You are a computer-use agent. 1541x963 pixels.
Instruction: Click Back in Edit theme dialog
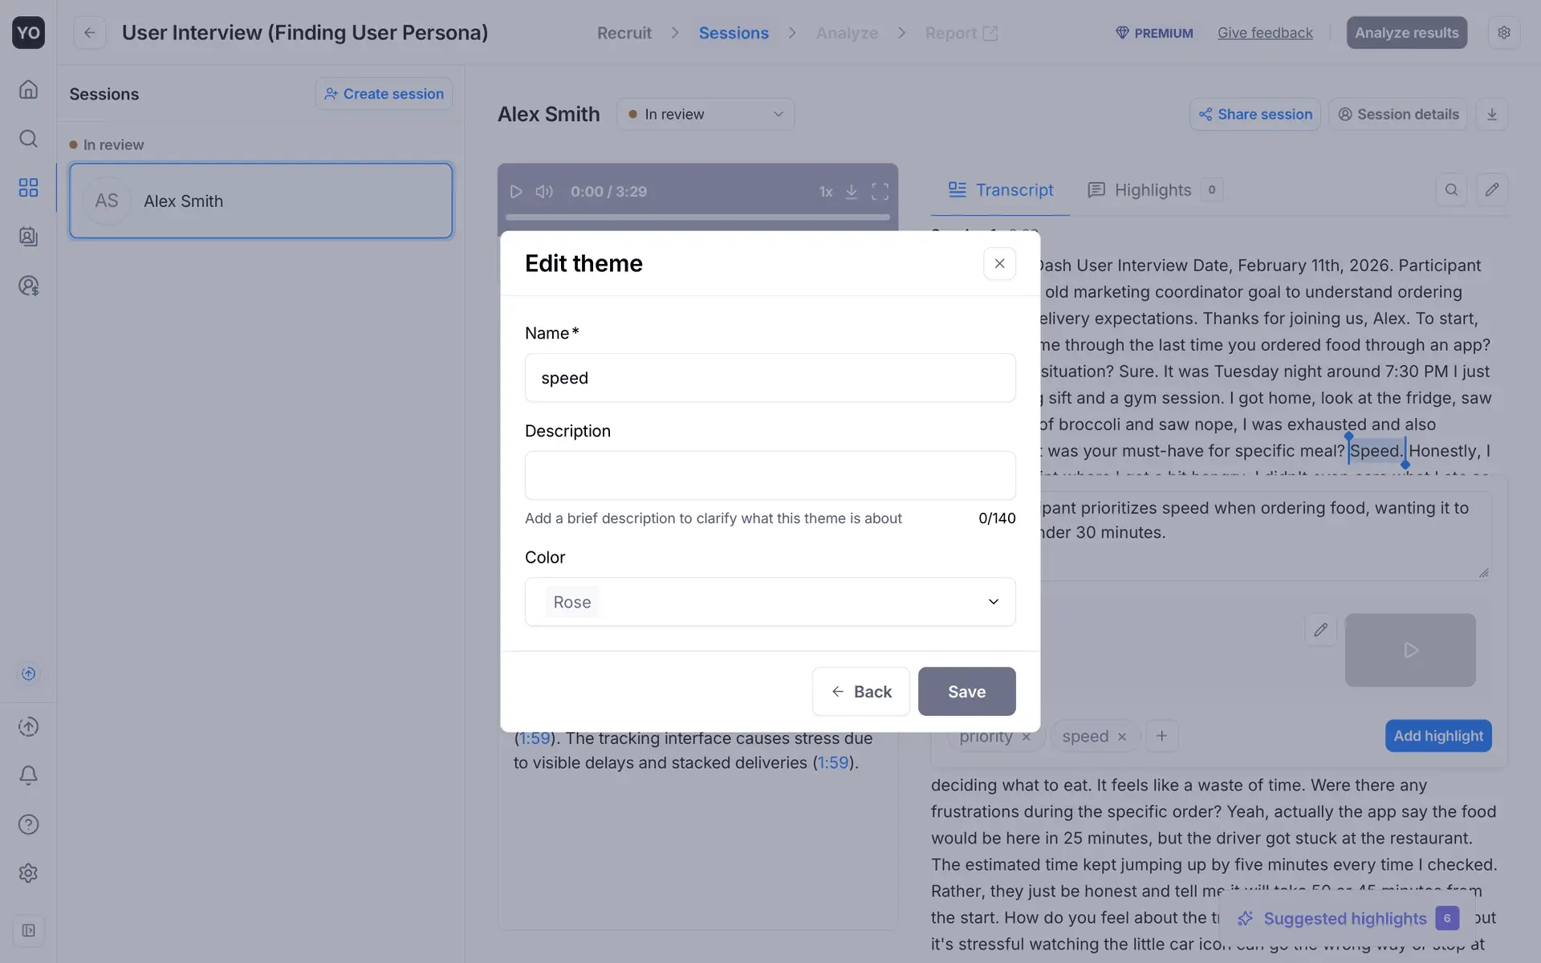[860, 692]
